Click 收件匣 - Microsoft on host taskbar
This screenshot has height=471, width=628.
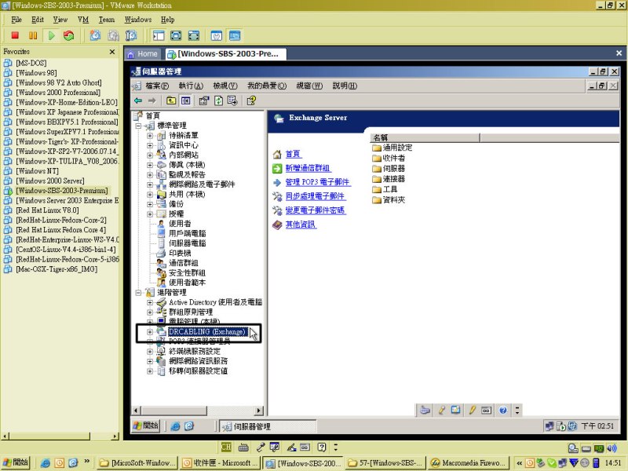(x=220, y=463)
